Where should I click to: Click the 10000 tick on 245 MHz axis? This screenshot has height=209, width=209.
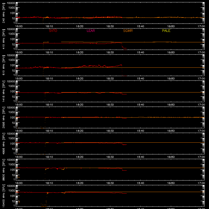pyautogui.click(x=11, y=3)
